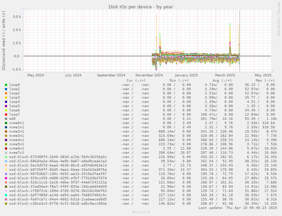Click the 'loop3' legend label
The image size is (282, 216).
click(x=15, y=98)
